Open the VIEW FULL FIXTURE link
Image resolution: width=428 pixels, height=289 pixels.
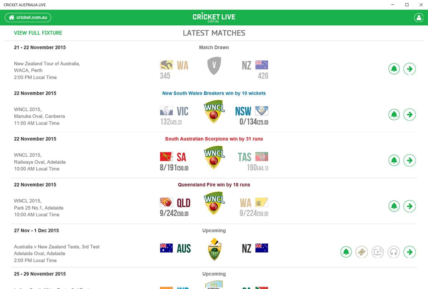[38, 33]
